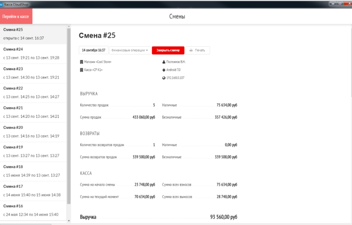Open Смена #23 from the list
This screenshot has width=352, height=225.
point(33,73)
